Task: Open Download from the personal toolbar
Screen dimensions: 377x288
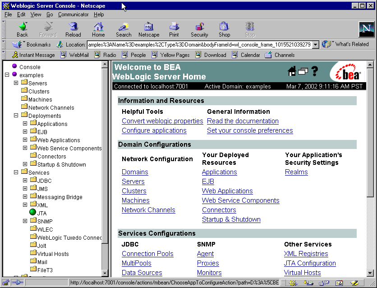Action: (x=211, y=55)
